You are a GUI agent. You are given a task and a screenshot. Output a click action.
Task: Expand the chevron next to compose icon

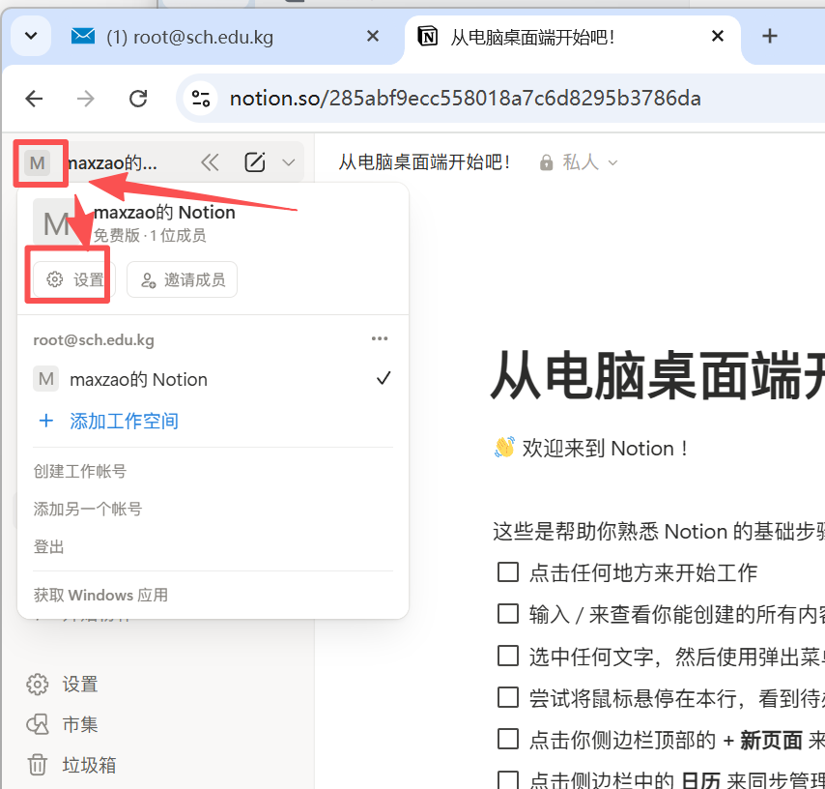(x=288, y=161)
